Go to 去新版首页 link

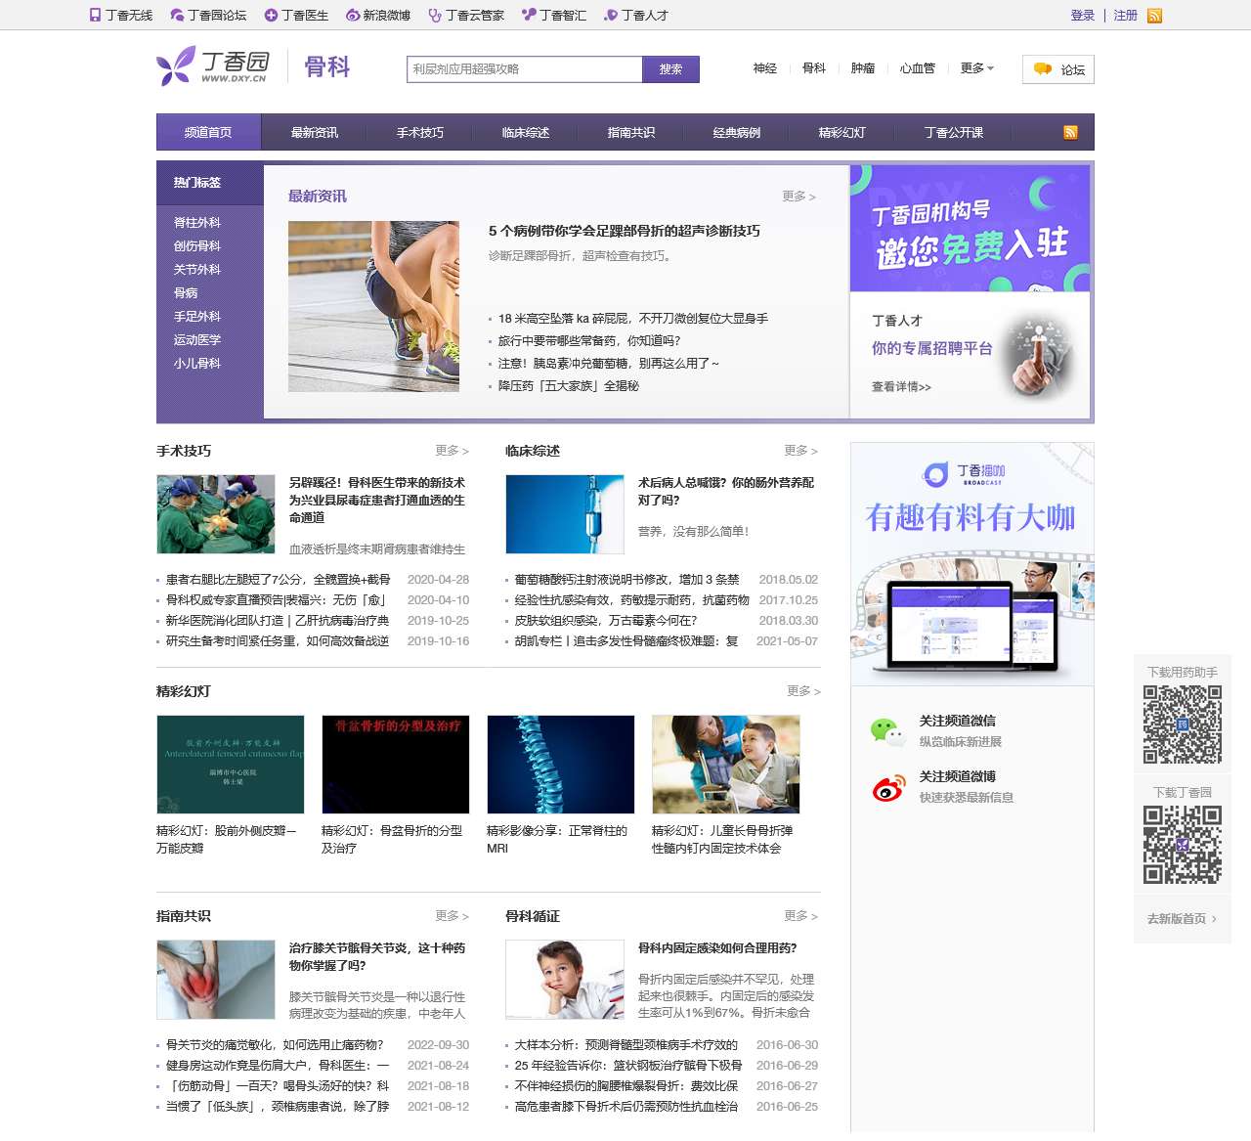(1182, 919)
